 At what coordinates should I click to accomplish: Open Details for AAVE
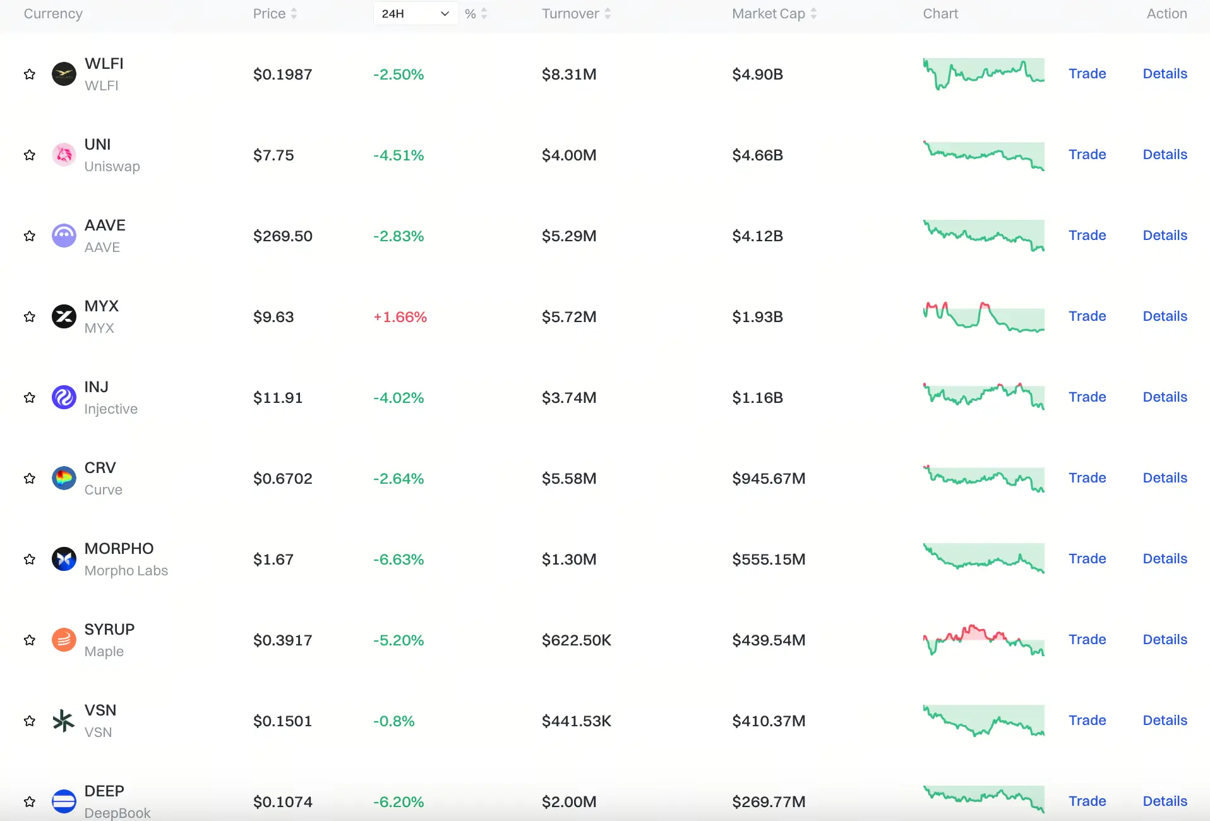coord(1165,236)
